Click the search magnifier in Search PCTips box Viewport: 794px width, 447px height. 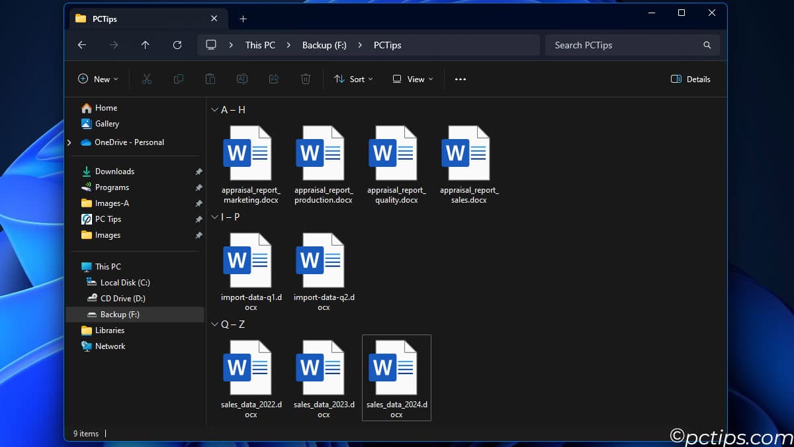point(707,45)
